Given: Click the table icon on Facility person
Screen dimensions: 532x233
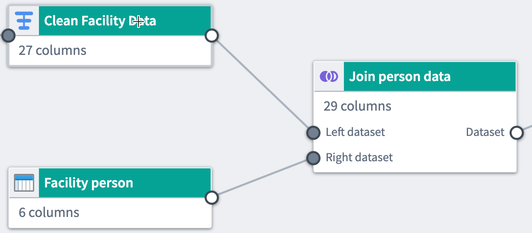Looking at the screenshot, I should pyautogui.click(x=24, y=183).
